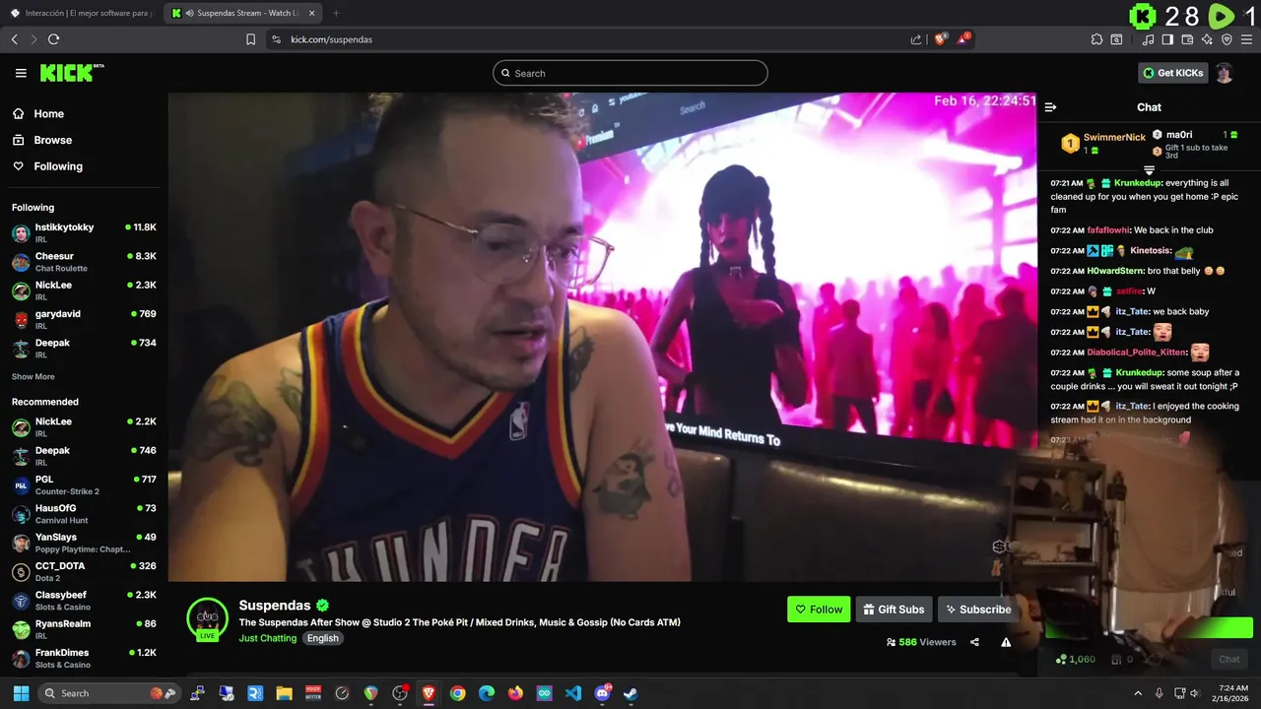Open the Brave VPN shield icon

1227,39
